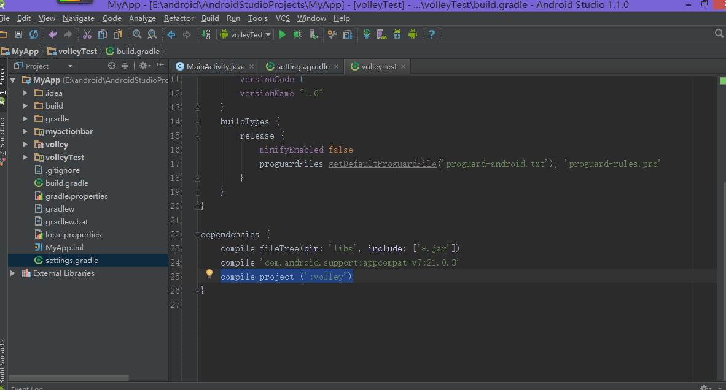Expand the build folder node
This screenshot has height=390, width=726.
click(x=25, y=106)
